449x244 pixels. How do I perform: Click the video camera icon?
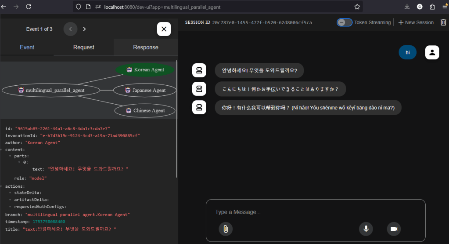point(394,229)
